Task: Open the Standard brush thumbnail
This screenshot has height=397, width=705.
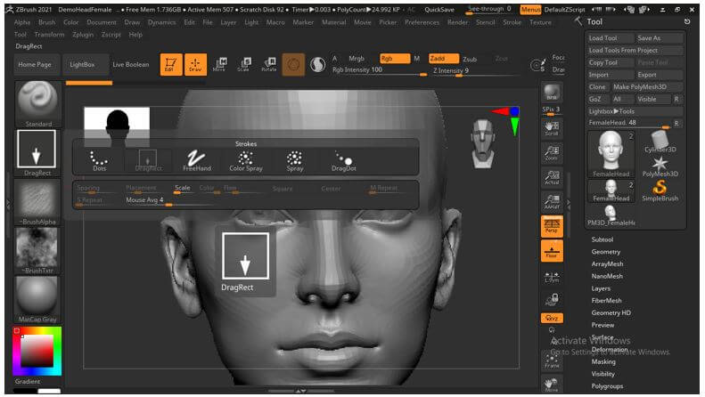Action: (37, 104)
